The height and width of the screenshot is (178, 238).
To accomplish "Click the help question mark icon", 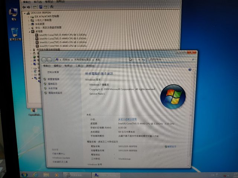I will pyautogui.click(x=190, y=69).
